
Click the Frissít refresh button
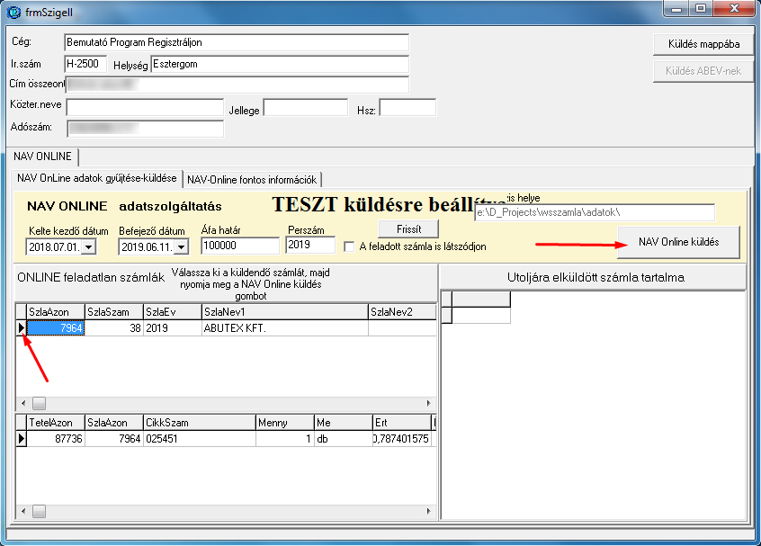(x=408, y=229)
